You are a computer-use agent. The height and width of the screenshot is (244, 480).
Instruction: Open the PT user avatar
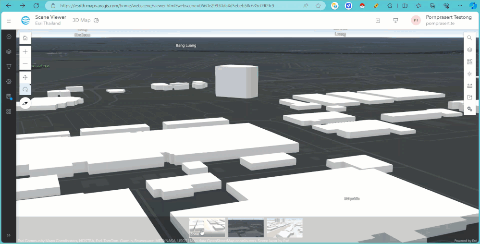tap(416, 21)
